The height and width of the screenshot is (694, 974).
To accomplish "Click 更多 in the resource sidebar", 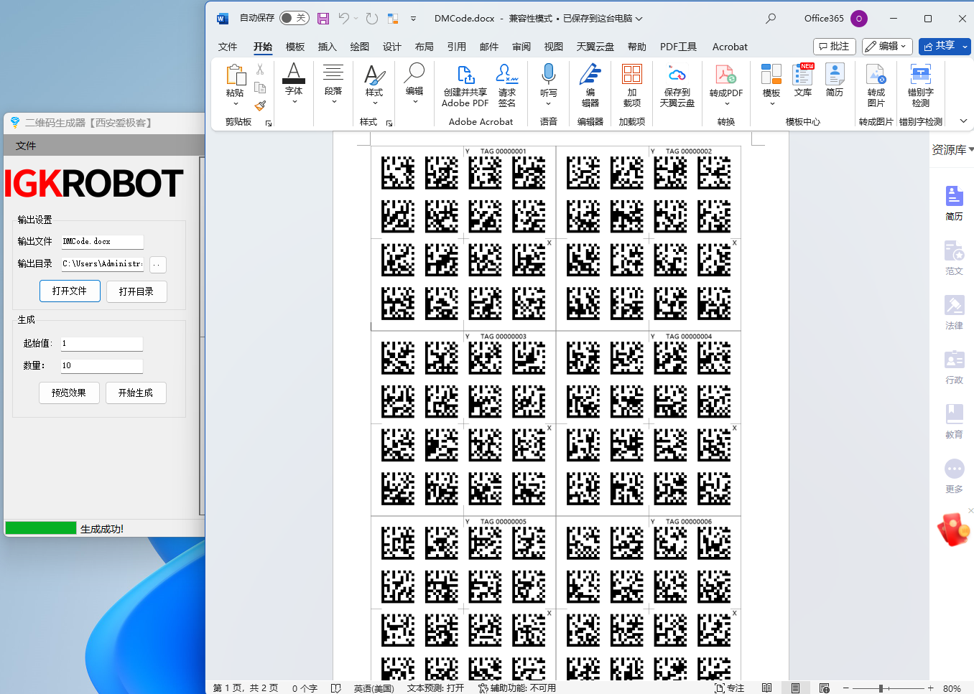I will (954, 475).
